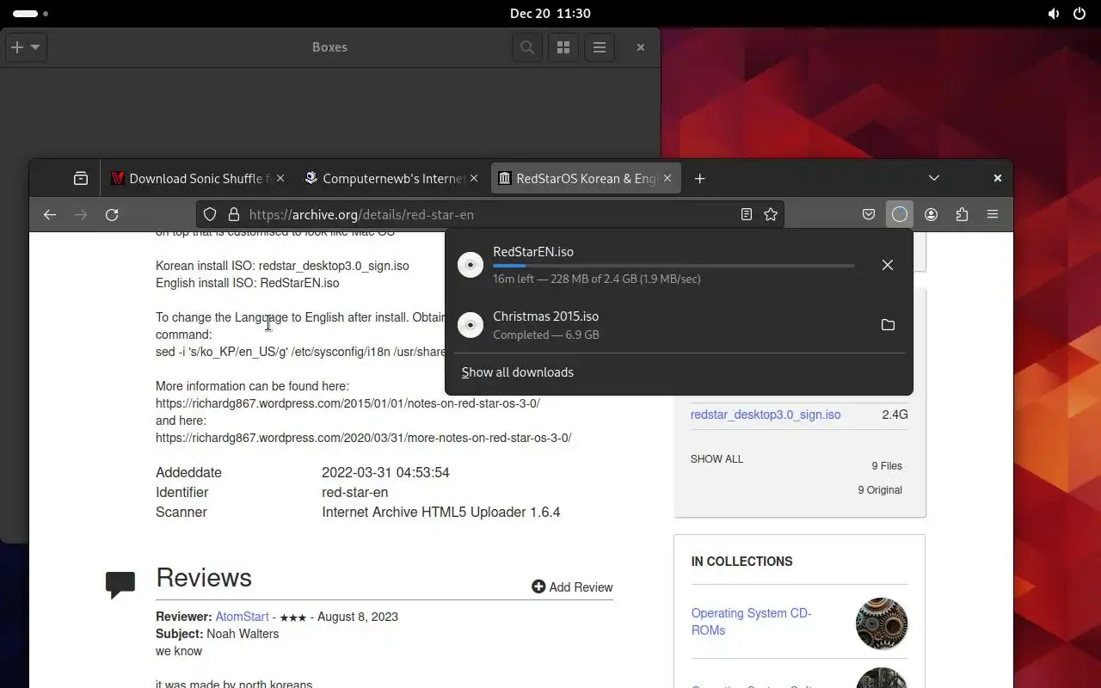This screenshot has height=688, width=1101.
Task: Close the Download Sonic Shuffle tab
Action: 280,179
